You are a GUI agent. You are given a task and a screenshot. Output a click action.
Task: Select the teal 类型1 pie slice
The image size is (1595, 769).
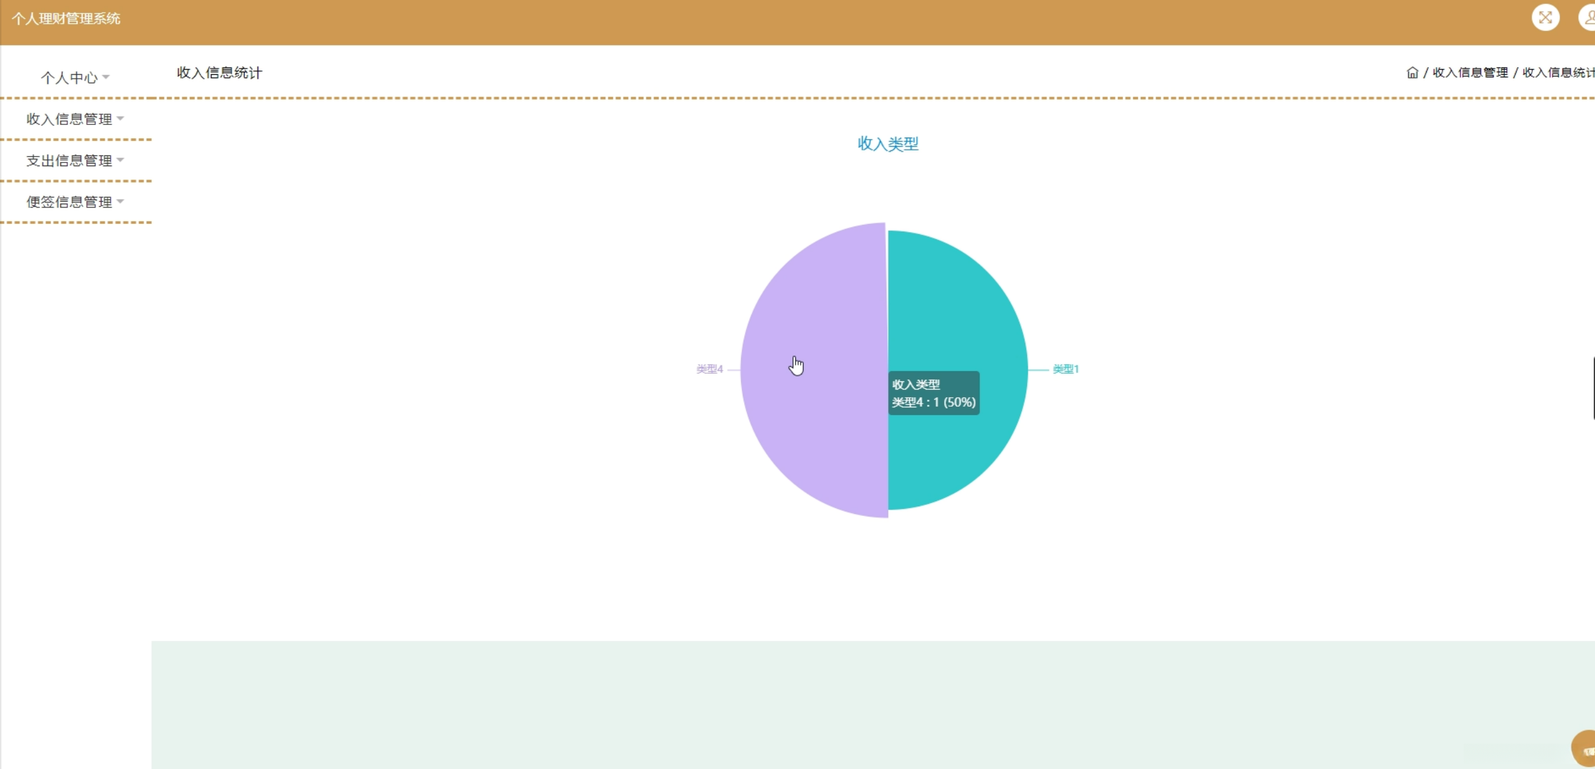[958, 305]
